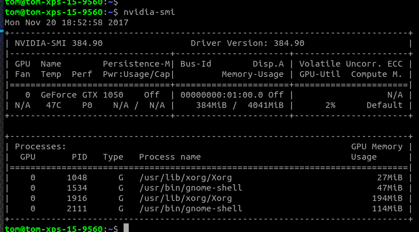
Task: Click PID 1048 in the process table
Action: click(x=76, y=177)
